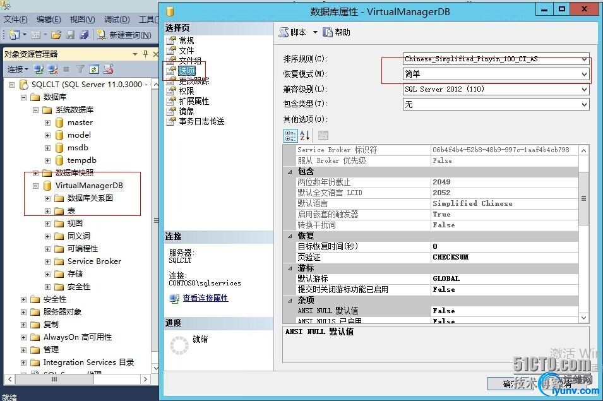Select Integration Services 目录 node
Image resolution: width=603 pixels, height=401 pixels.
[88, 362]
